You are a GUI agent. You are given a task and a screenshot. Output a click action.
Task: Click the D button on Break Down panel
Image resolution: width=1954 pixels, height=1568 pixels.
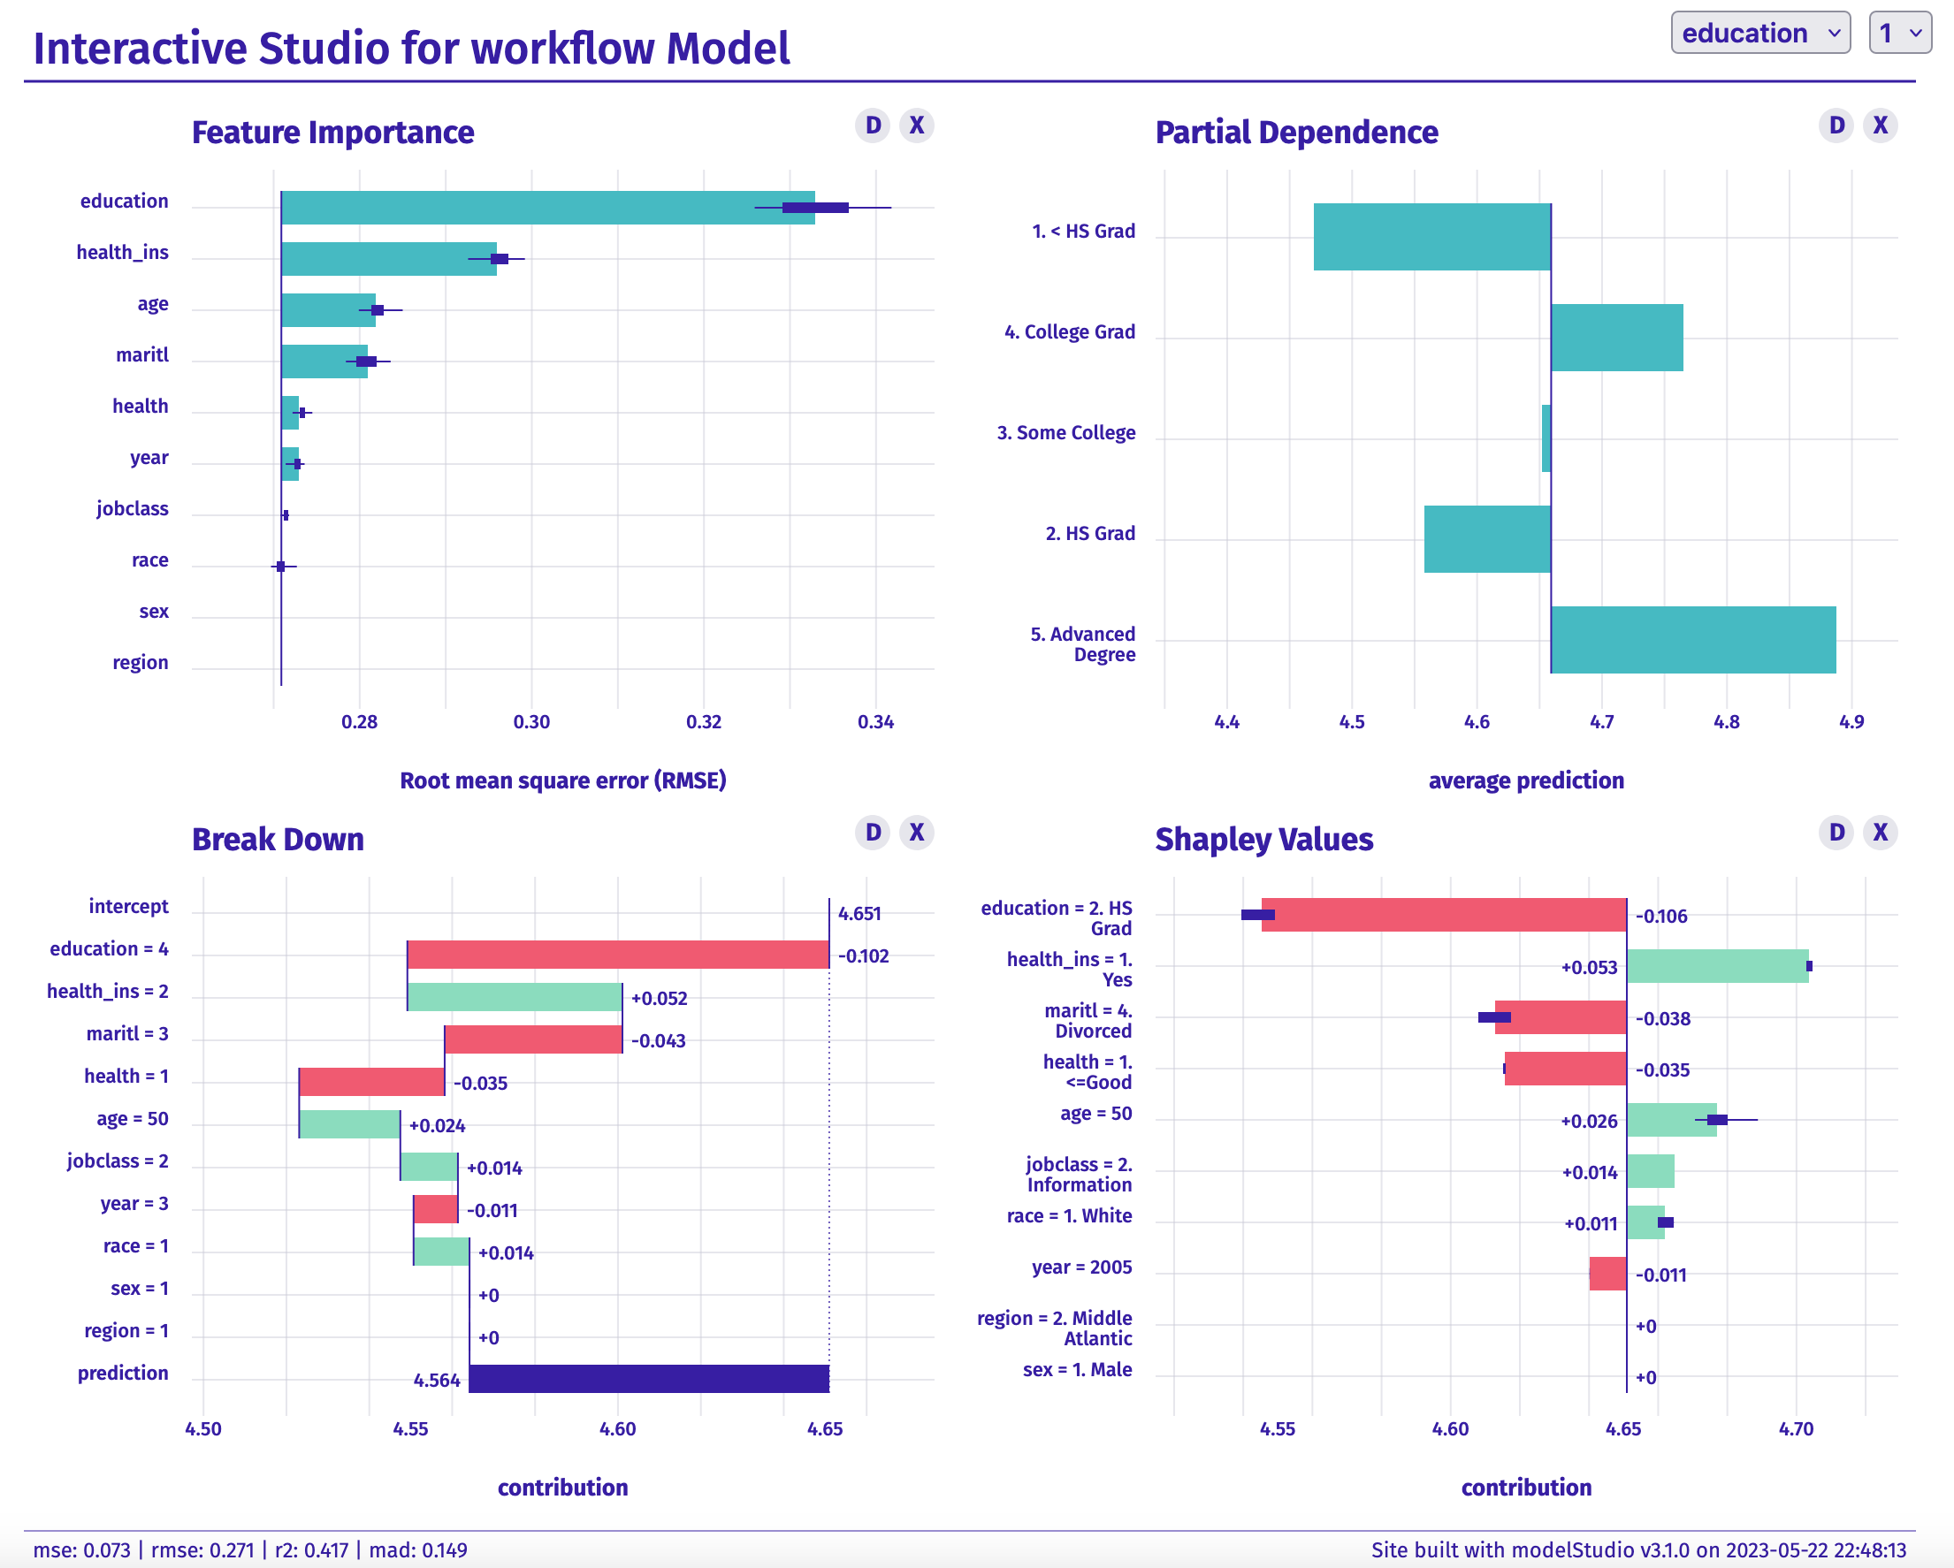pyautogui.click(x=873, y=832)
